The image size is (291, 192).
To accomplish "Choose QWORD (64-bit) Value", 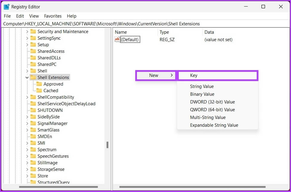I will tap(218, 110).
